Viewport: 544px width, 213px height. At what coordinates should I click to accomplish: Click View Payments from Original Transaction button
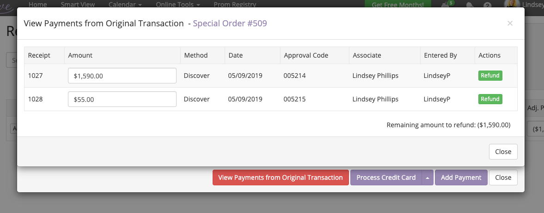click(281, 177)
